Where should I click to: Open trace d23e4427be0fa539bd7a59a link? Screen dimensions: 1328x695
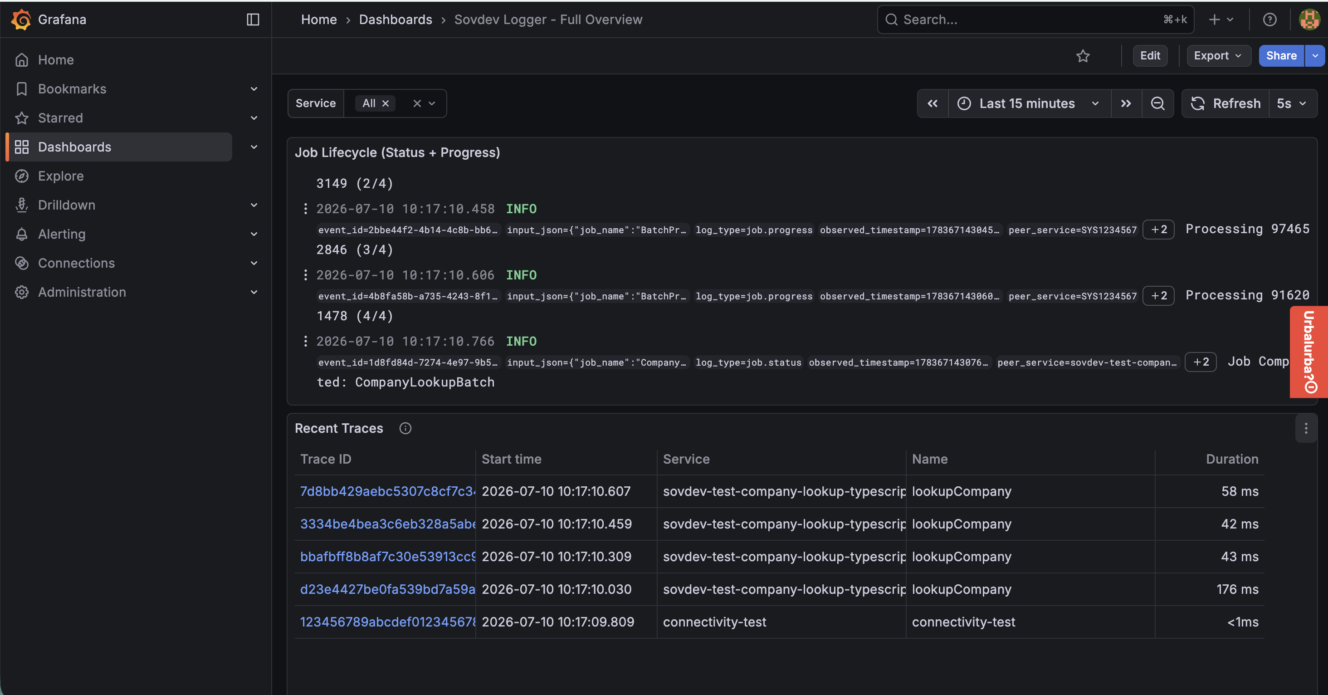(387, 589)
